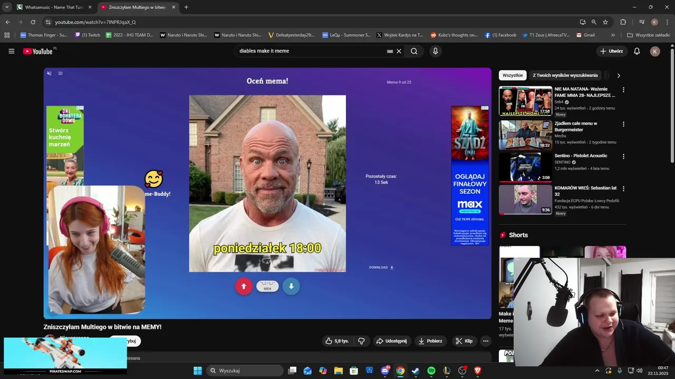Click the blue downvote arrow on the meme

(x=291, y=286)
